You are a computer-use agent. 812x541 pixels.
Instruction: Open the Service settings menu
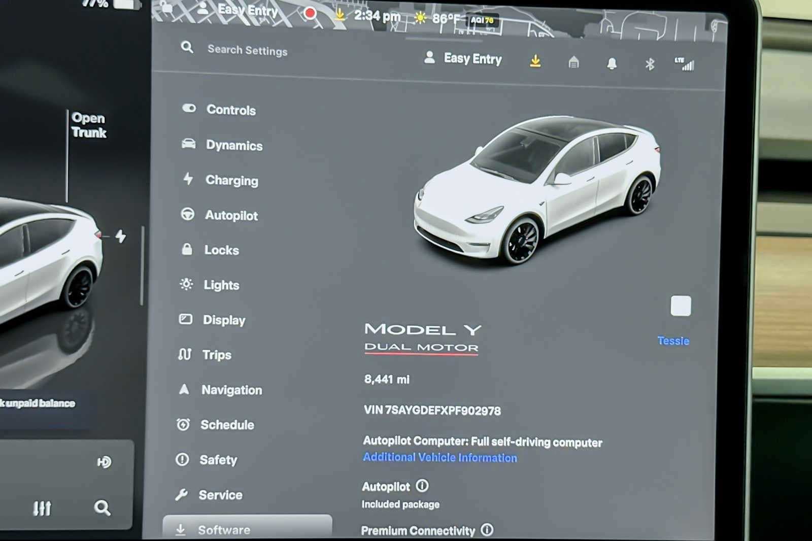click(208, 494)
